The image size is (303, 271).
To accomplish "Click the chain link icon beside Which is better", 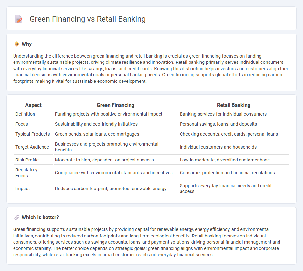I will tap(17, 218).
